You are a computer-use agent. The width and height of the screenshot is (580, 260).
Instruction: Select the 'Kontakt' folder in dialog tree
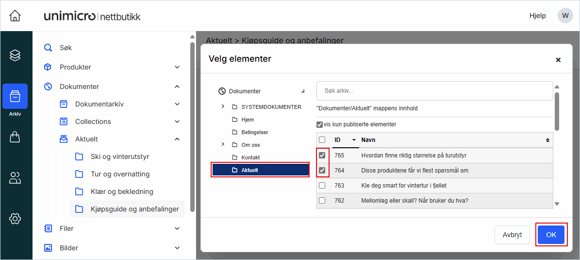[250, 157]
